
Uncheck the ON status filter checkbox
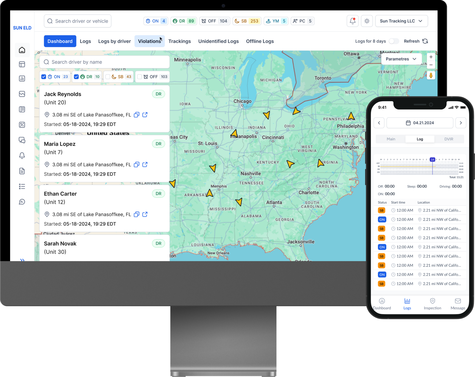click(44, 77)
